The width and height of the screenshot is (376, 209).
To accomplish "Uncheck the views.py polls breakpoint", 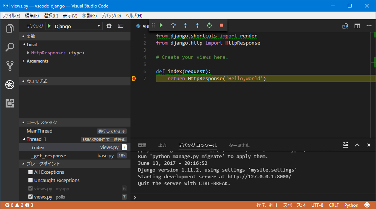I will pos(30,197).
